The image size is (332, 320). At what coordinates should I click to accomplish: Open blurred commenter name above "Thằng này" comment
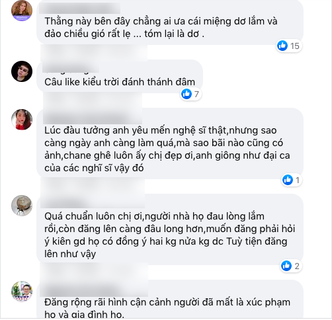[80, 9]
